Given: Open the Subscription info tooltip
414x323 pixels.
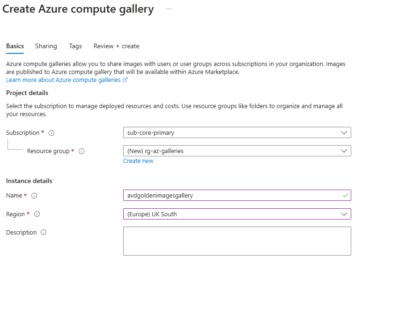Looking at the screenshot, I should [51, 132].
